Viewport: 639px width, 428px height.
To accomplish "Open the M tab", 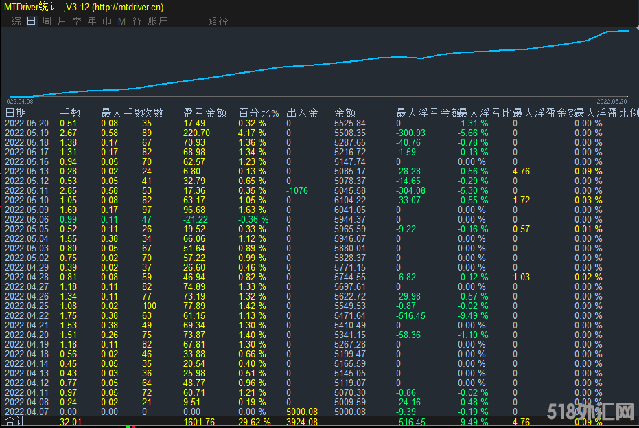I will (x=121, y=21).
